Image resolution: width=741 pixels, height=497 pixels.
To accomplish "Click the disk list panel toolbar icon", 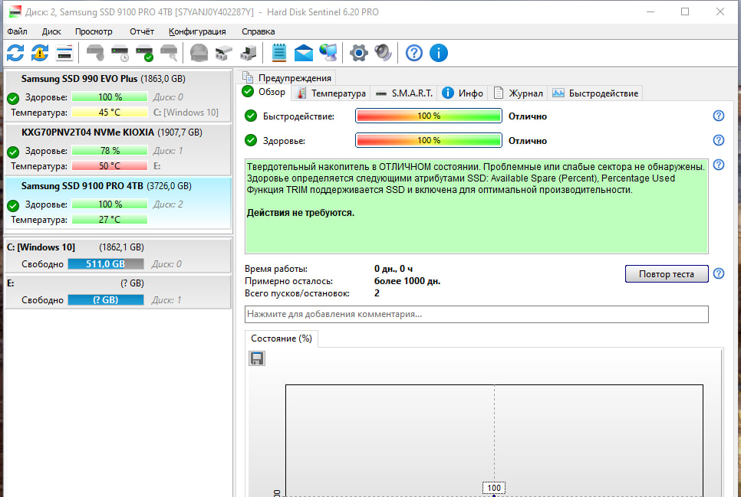I will (x=64, y=53).
